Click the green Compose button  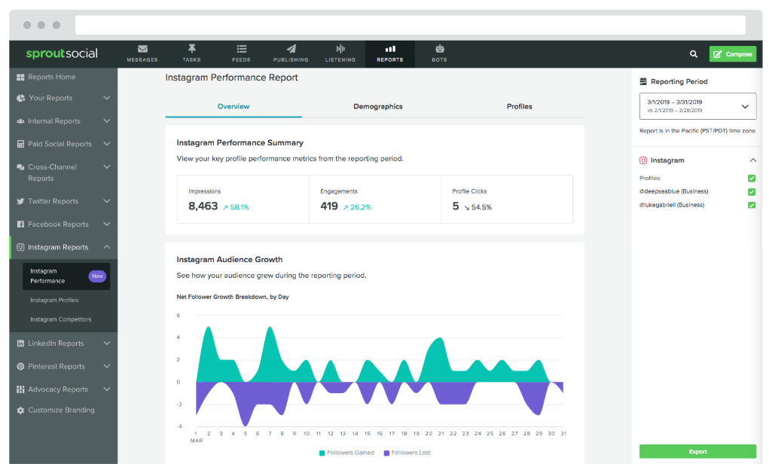coord(733,54)
